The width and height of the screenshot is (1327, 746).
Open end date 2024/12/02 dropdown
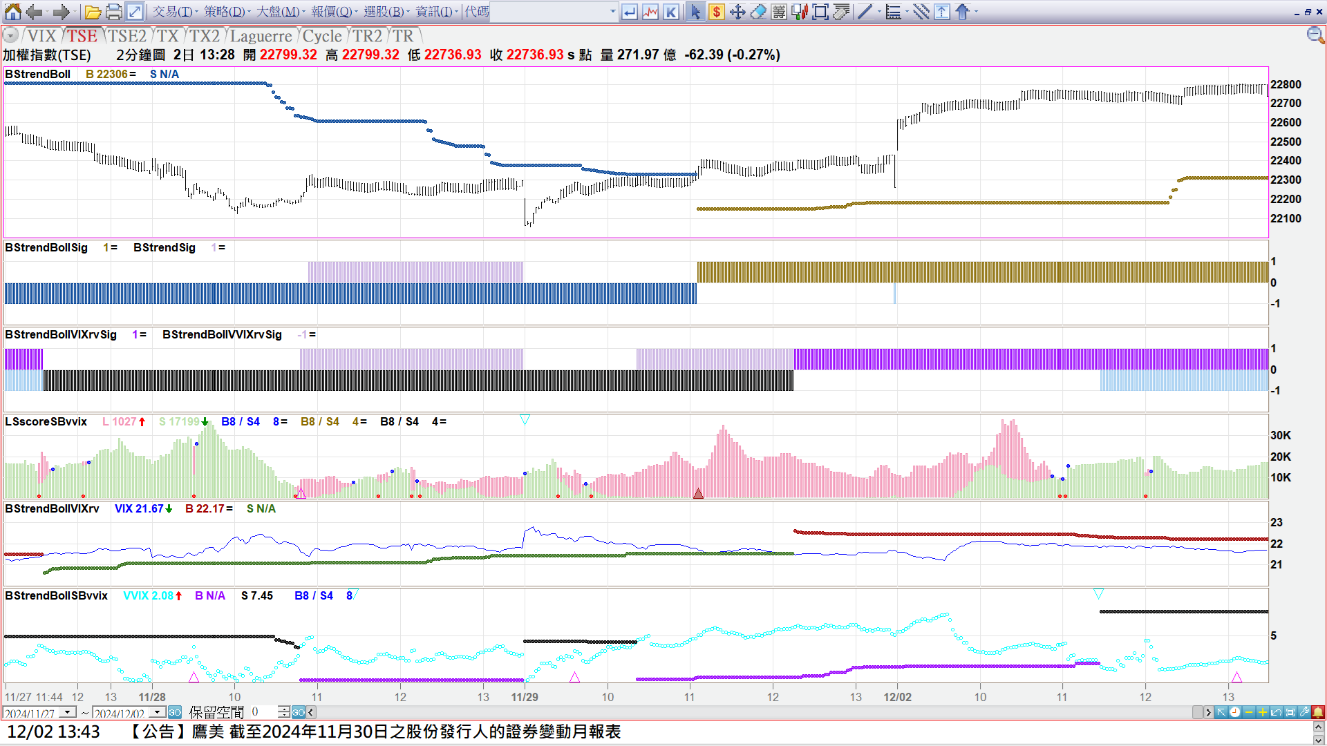pos(158,712)
